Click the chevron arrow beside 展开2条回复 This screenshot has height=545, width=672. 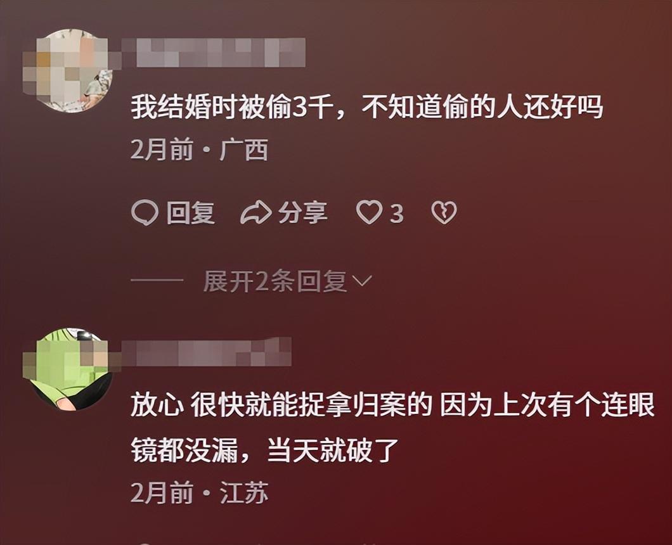tap(362, 281)
